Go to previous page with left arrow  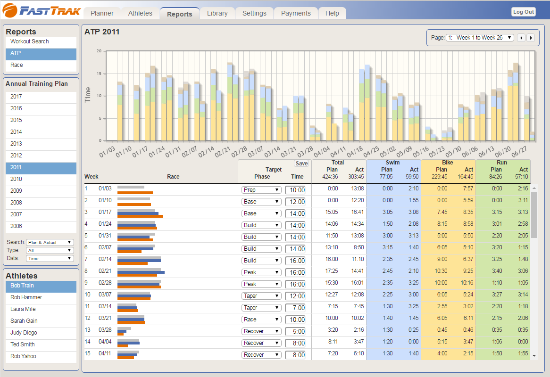pos(521,38)
